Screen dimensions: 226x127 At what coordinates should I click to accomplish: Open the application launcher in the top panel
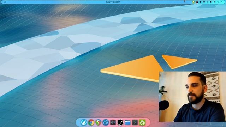click(5, 2)
